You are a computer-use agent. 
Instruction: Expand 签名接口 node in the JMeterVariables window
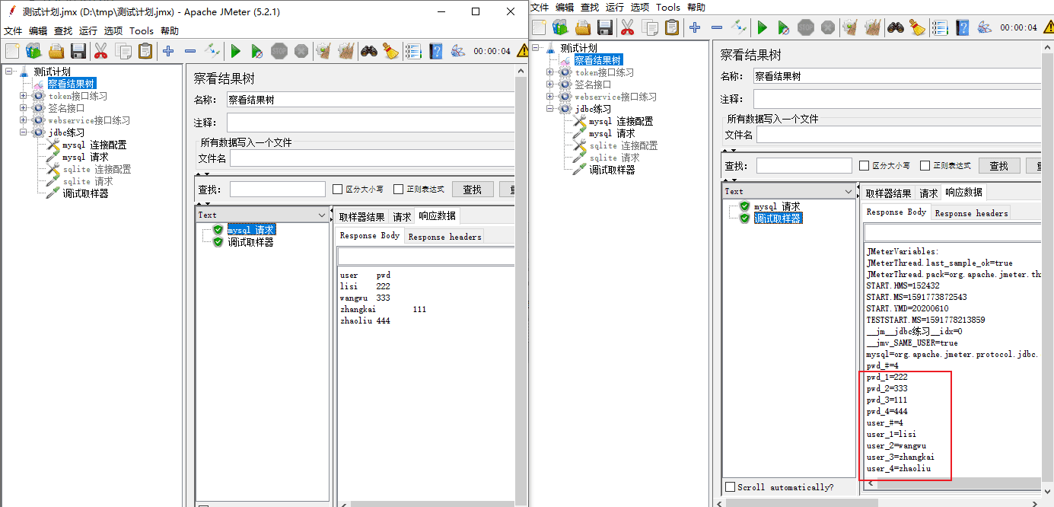pyautogui.click(x=549, y=85)
